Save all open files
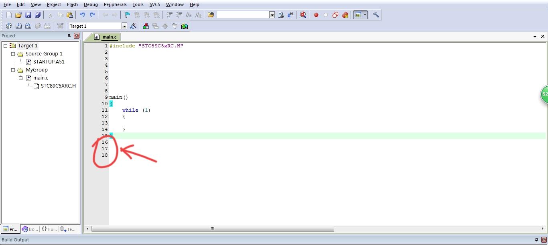 click(38, 15)
